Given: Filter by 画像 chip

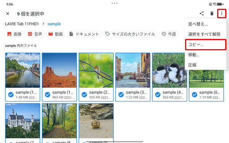Looking at the screenshot, I should coord(15,34).
